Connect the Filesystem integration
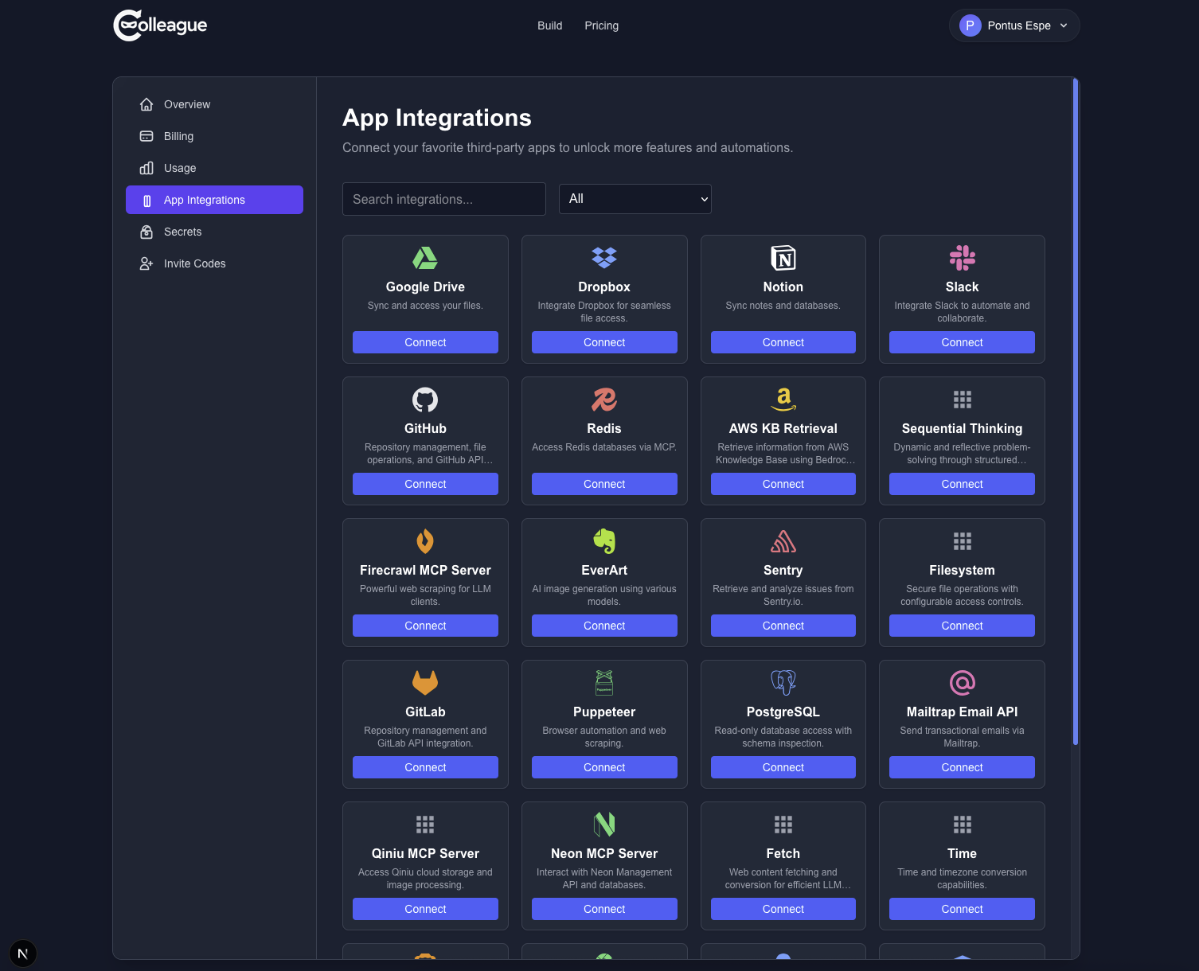The height and width of the screenshot is (971, 1199). (x=963, y=626)
